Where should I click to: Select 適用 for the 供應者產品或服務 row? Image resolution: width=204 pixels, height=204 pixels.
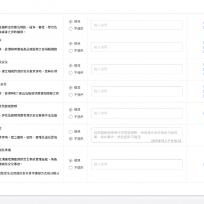coord(71,44)
